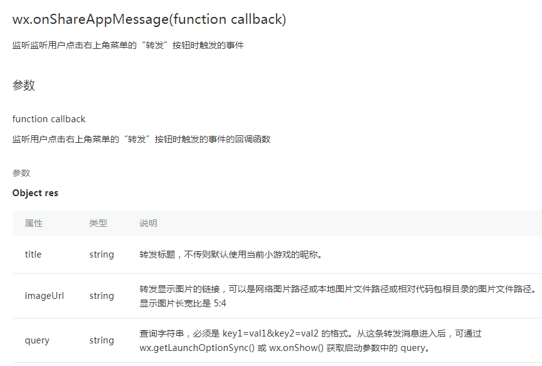Select the bold "Object res" label

[35, 193]
